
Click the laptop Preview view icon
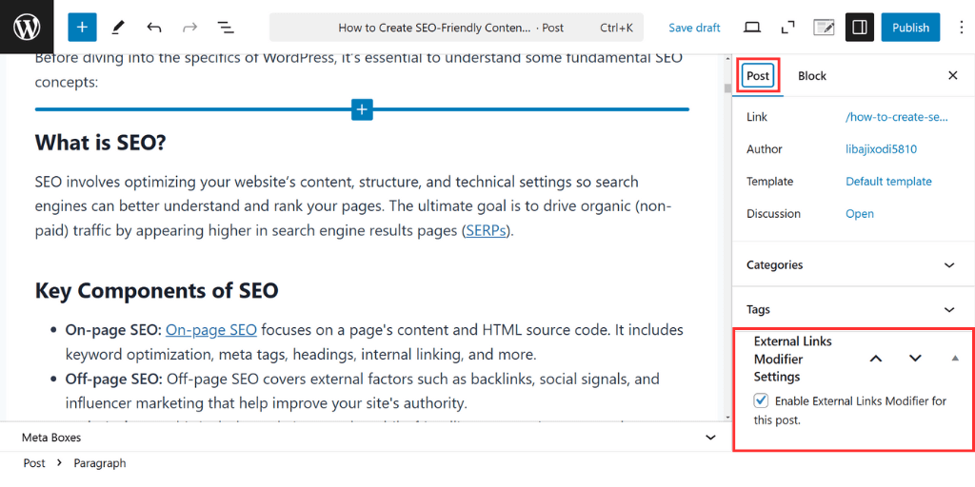(752, 28)
